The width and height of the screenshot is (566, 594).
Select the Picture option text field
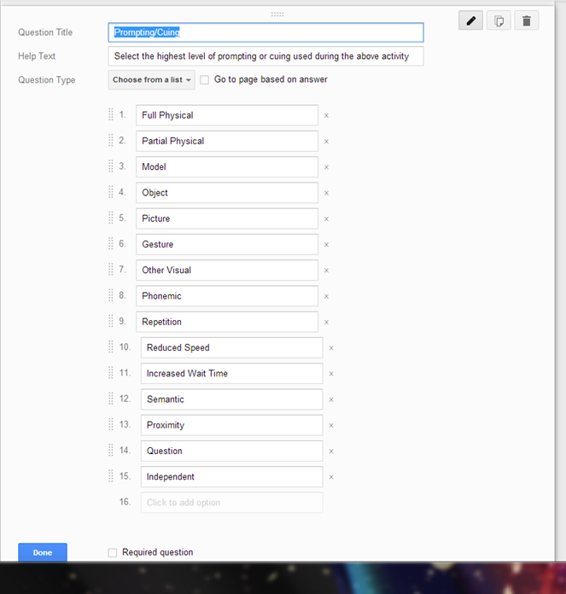227,218
